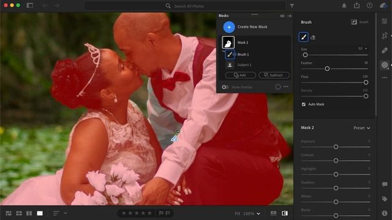The width and height of the screenshot is (392, 220).
Task: Click overlay color circle in Masks panel
Action: (x=278, y=87)
